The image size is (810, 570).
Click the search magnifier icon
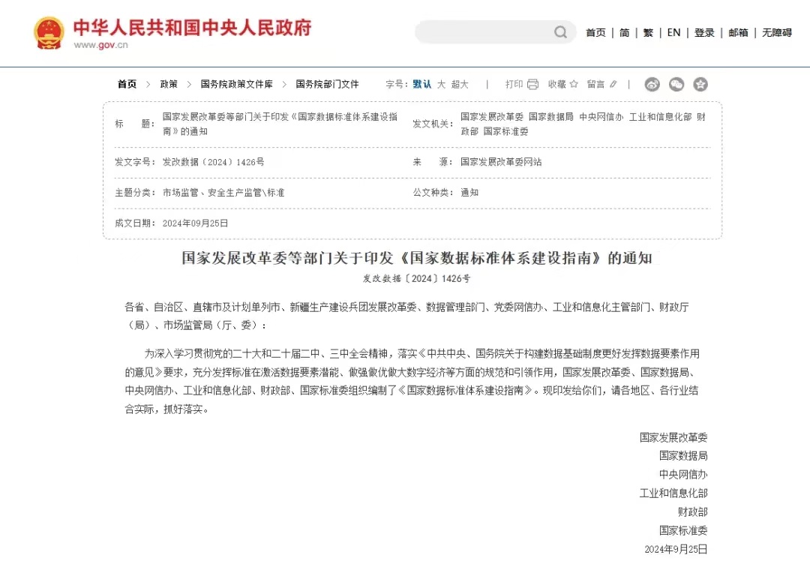(x=560, y=32)
